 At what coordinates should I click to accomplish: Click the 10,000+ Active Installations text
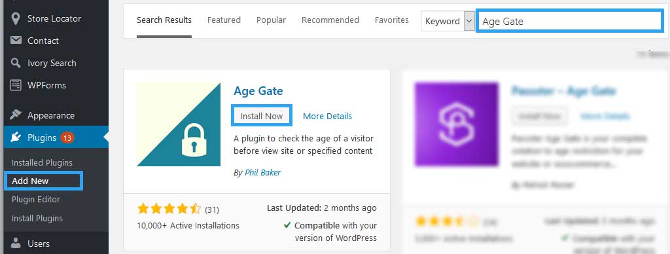click(188, 225)
